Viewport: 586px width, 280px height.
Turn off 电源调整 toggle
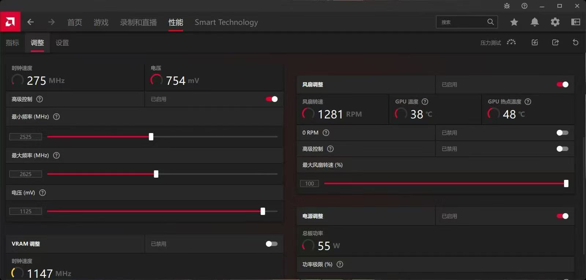[x=562, y=216]
